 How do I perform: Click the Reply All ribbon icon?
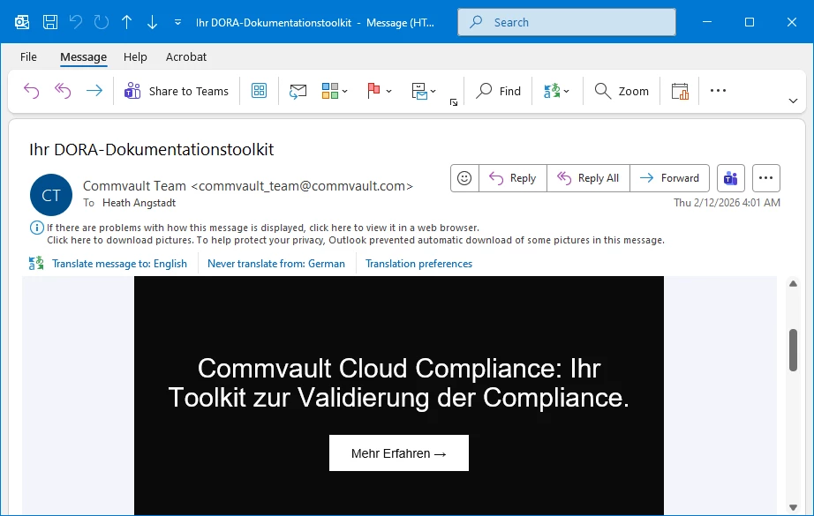coord(63,91)
